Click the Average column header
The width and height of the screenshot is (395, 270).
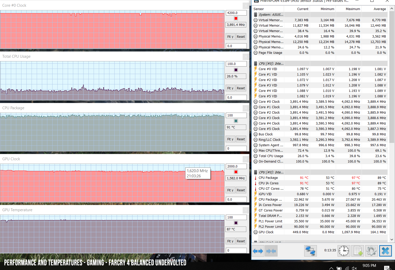(375, 9)
